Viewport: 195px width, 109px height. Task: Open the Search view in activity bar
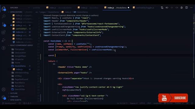pos(4,16)
